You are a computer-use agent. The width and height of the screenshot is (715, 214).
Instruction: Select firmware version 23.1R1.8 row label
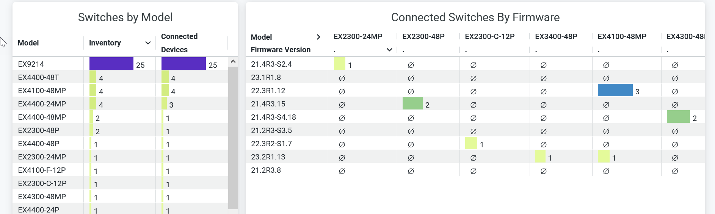[x=266, y=77]
